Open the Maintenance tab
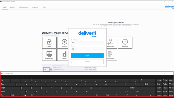 pos(24,7)
